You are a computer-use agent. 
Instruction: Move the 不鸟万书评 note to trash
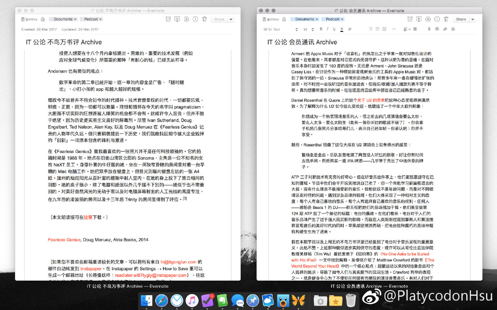pos(204,19)
